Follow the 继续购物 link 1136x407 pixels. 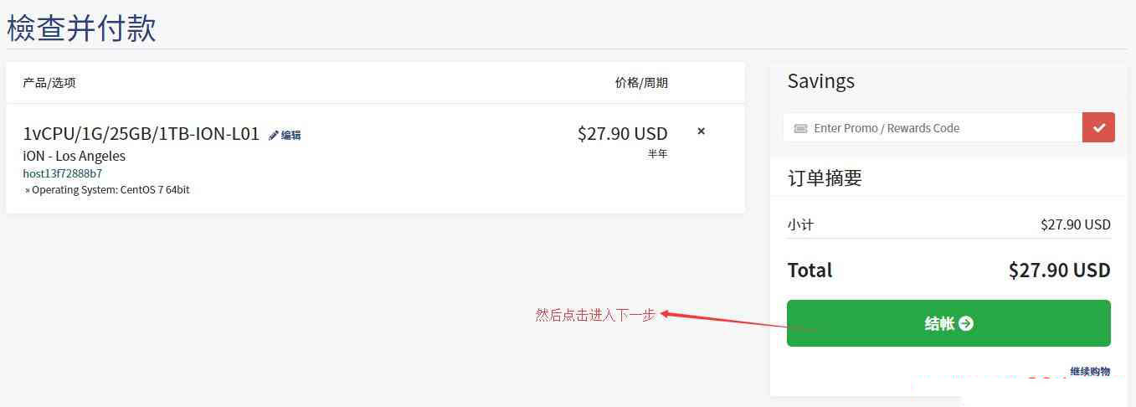point(1090,371)
